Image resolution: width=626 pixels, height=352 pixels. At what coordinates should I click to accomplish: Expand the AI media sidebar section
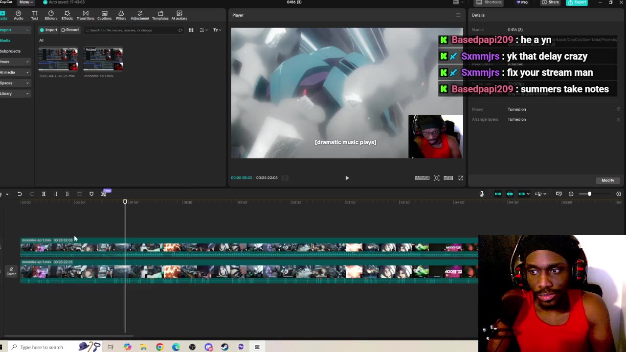point(27,72)
